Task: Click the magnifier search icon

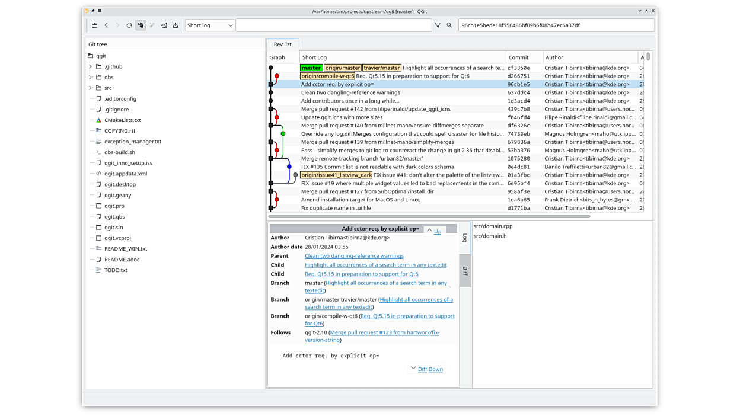Action: tap(449, 25)
